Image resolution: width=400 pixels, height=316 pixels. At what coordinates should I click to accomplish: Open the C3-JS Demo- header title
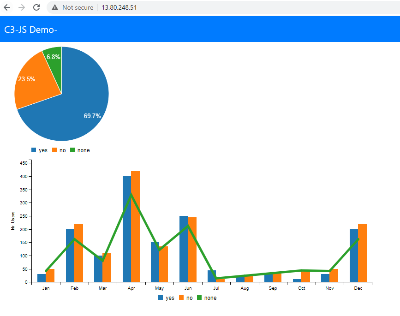point(31,30)
